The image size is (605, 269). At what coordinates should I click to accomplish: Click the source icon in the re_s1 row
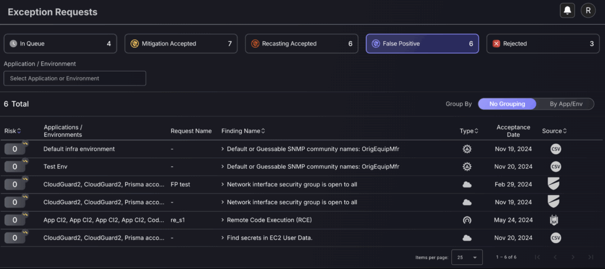(554, 220)
